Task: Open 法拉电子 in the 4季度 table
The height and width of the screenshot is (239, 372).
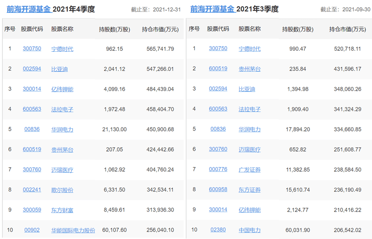Action: tap(62, 109)
